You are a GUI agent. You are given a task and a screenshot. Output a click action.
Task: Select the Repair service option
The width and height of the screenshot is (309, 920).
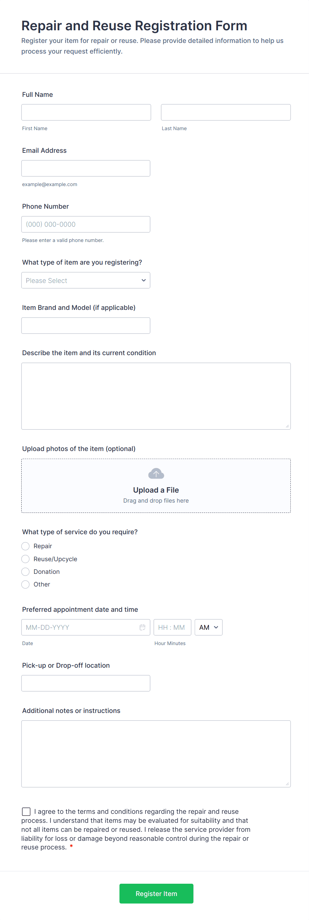click(x=25, y=546)
